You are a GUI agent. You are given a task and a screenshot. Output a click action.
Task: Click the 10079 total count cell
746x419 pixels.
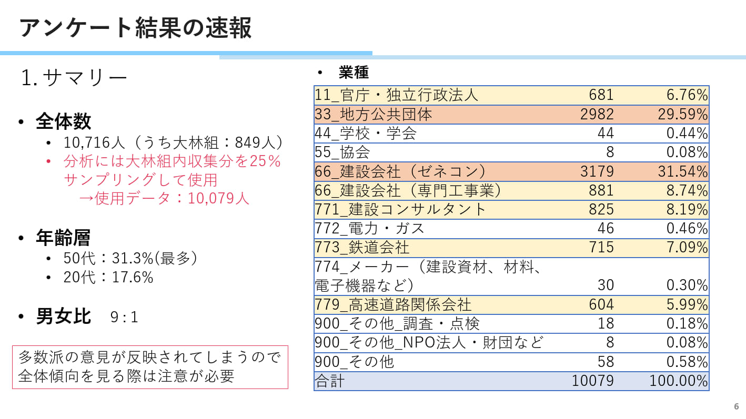click(x=592, y=381)
